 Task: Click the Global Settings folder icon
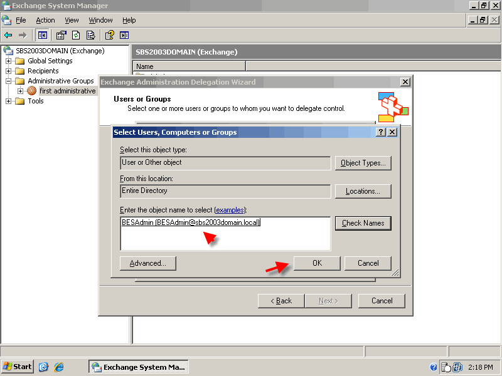[20, 61]
